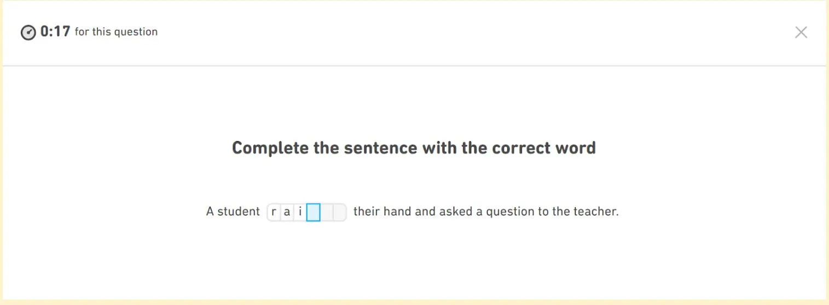Viewport: 829px width, 305px height.
Task: Click the word "their" after the letter boxes
Action: click(367, 212)
